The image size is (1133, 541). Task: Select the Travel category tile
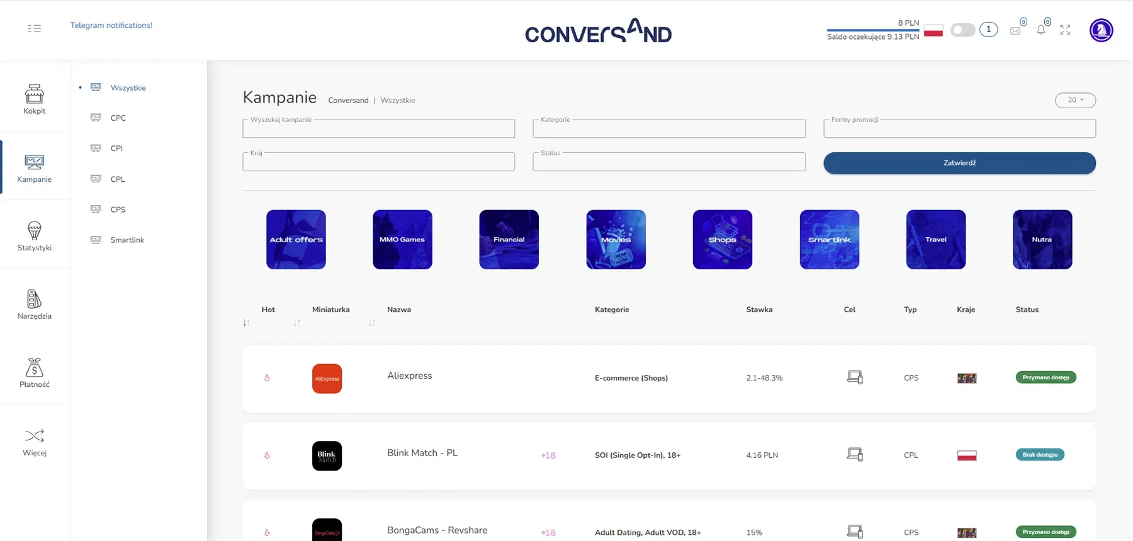pos(936,240)
